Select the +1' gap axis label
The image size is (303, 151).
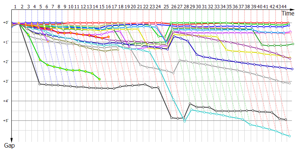click(5, 42)
